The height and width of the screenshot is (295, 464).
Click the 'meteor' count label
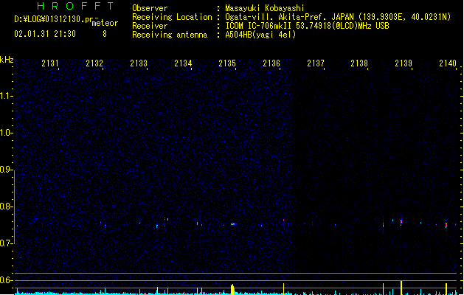[x=105, y=23]
